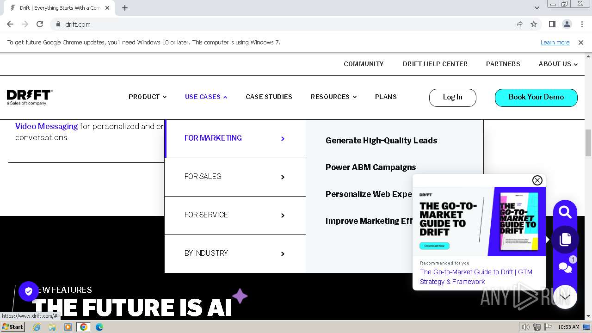Open a new browser tab

[x=125, y=8]
